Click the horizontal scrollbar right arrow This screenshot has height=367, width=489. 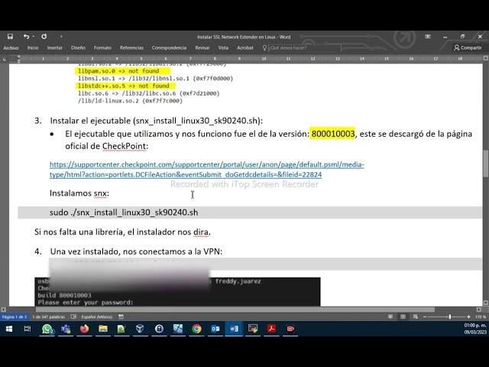(x=479, y=310)
